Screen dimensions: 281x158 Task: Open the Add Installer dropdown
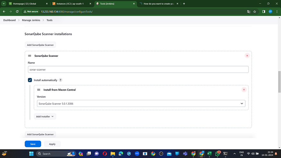pos(45,117)
